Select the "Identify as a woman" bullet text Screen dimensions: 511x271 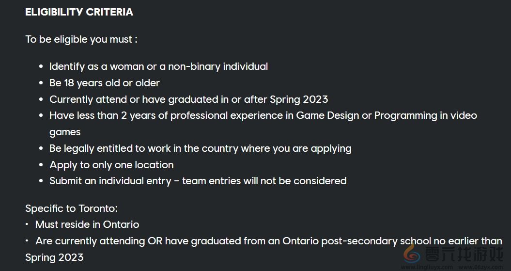pos(158,66)
